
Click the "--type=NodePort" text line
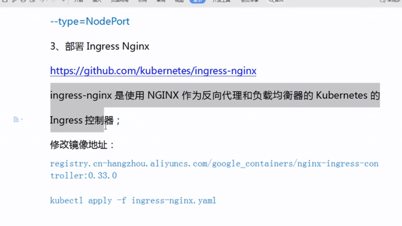tap(90, 21)
